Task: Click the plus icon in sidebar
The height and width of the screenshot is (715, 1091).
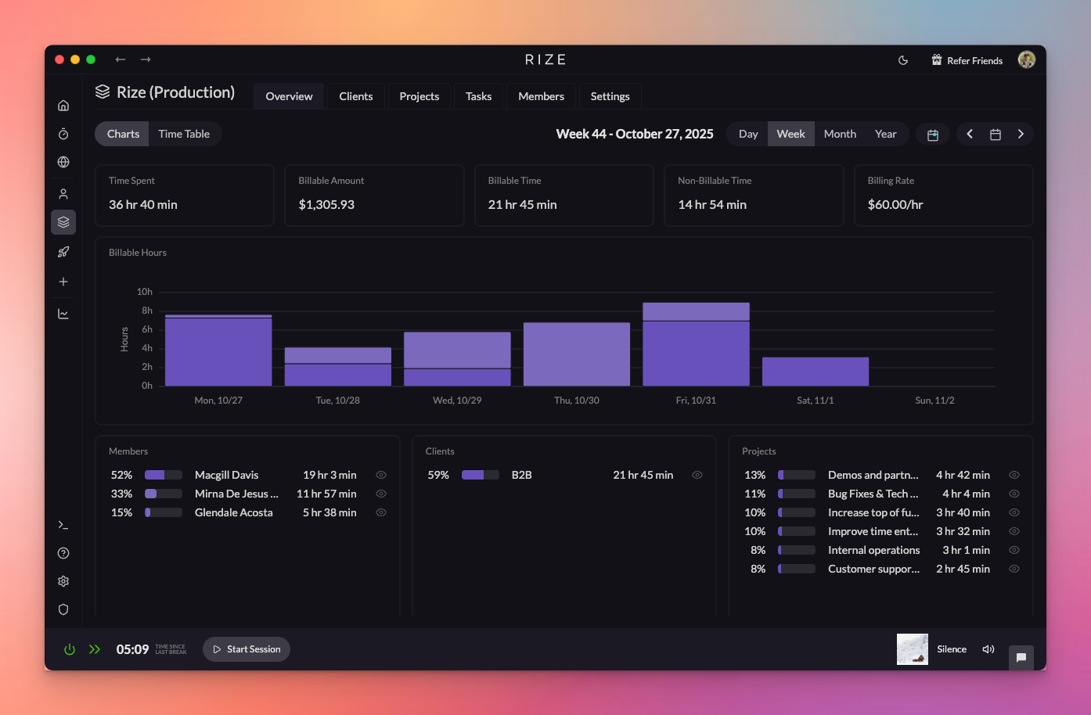Action: [x=63, y=282]
